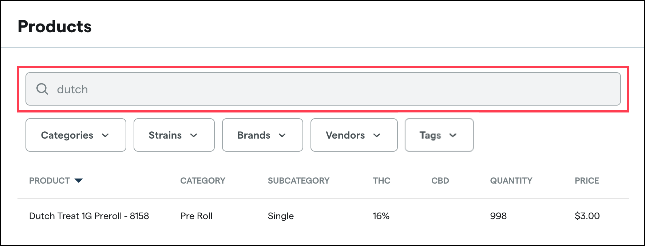The image size is (645, 246).
Task: Click the Vendors dropdown chevron
Action: [377, 136]
